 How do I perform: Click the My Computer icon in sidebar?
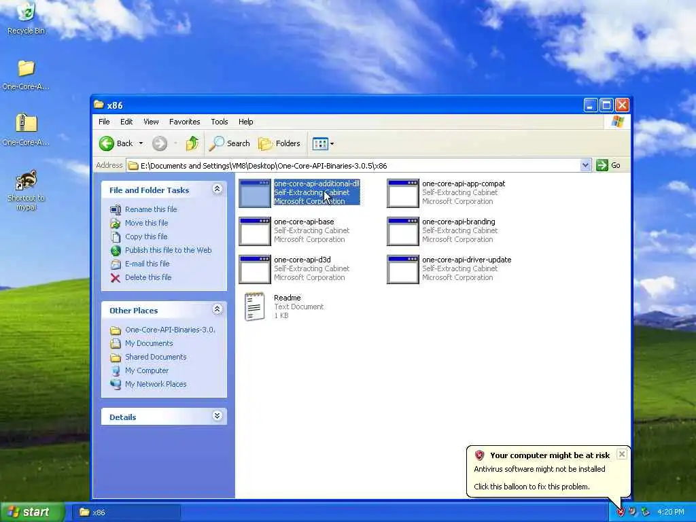click(116, 371)
